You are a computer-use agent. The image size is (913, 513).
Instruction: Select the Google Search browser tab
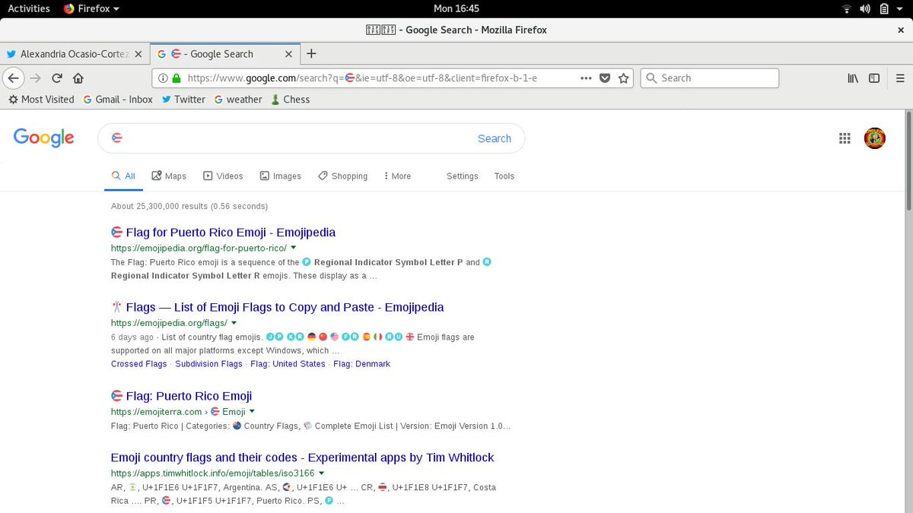(x=224, y=54)
